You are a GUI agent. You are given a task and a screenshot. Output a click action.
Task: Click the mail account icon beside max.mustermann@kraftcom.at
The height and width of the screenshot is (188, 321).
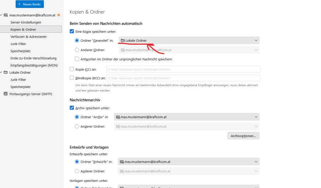pos(6,15)
